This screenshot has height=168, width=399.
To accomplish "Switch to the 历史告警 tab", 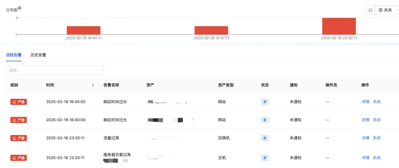I will (38, 55).
